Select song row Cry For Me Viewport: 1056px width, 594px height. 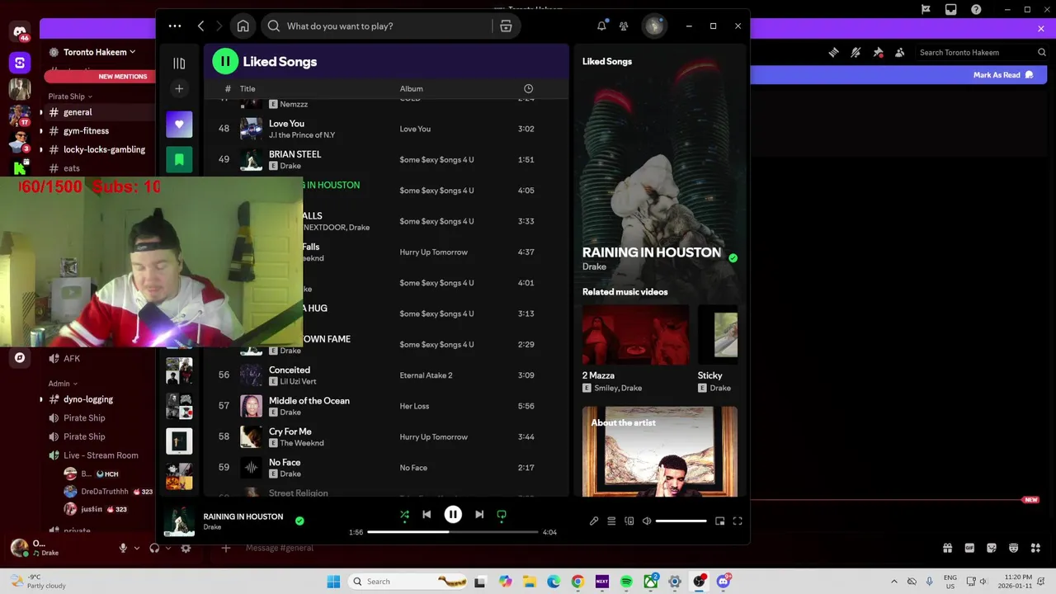tap(386, 437)
